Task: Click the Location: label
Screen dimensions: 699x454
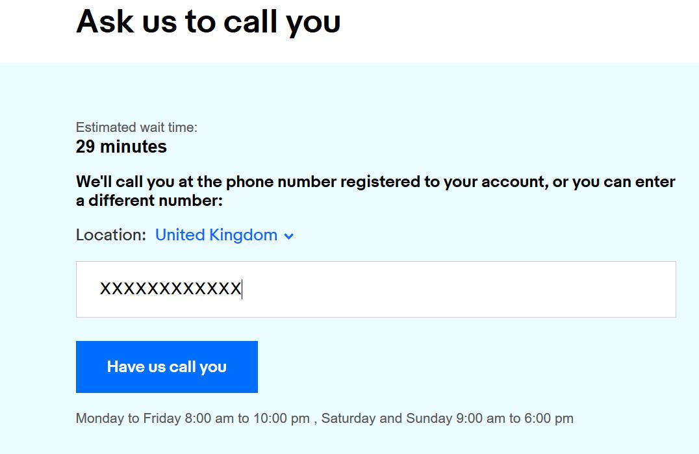Action: point(111,235)
